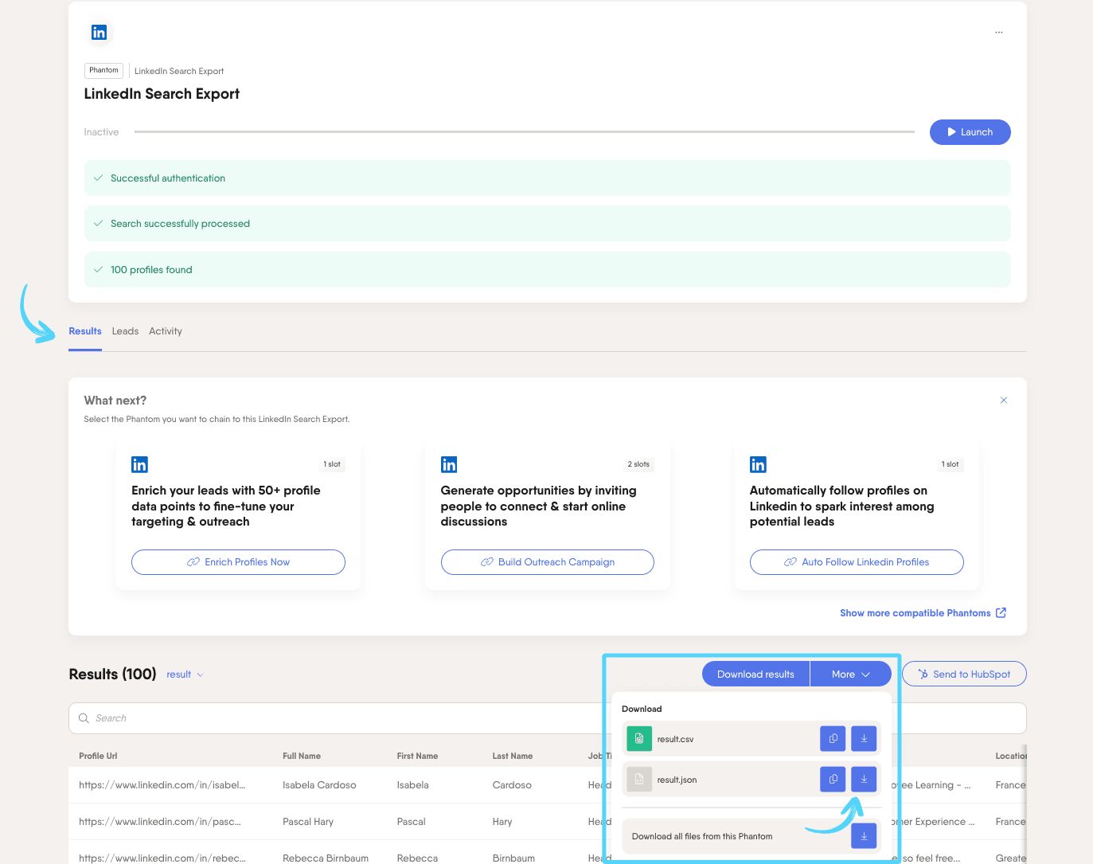Click the Phantom tag label
Viewport: 1093px width, 864px height.
(x=103, y=70)
